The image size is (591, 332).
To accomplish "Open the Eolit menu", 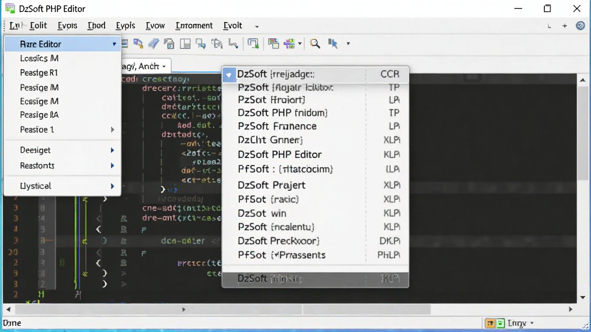I will point(38,25).
